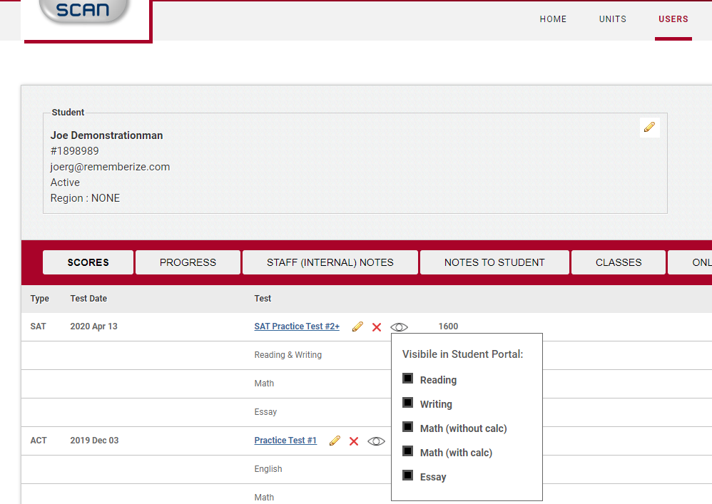Uncheck Math (without calc) checkbox
This screenshot has width=712, height=504.
click(408, 427)
